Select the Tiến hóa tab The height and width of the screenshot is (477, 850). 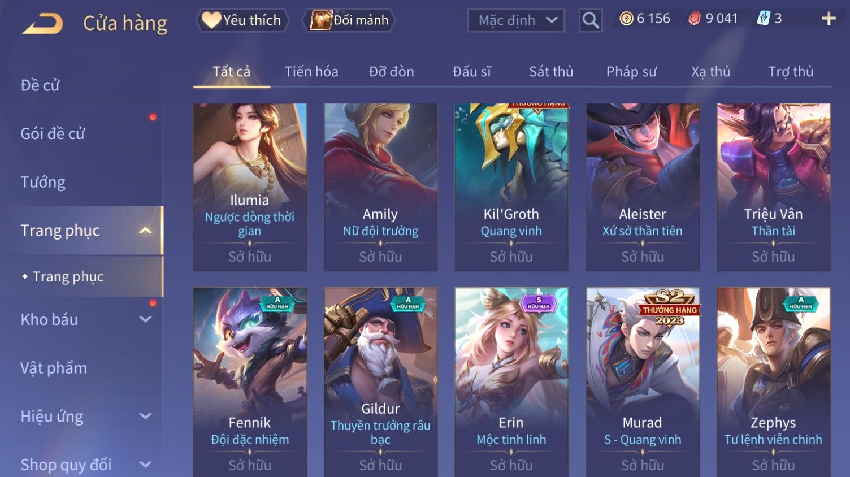click(311, 72)
